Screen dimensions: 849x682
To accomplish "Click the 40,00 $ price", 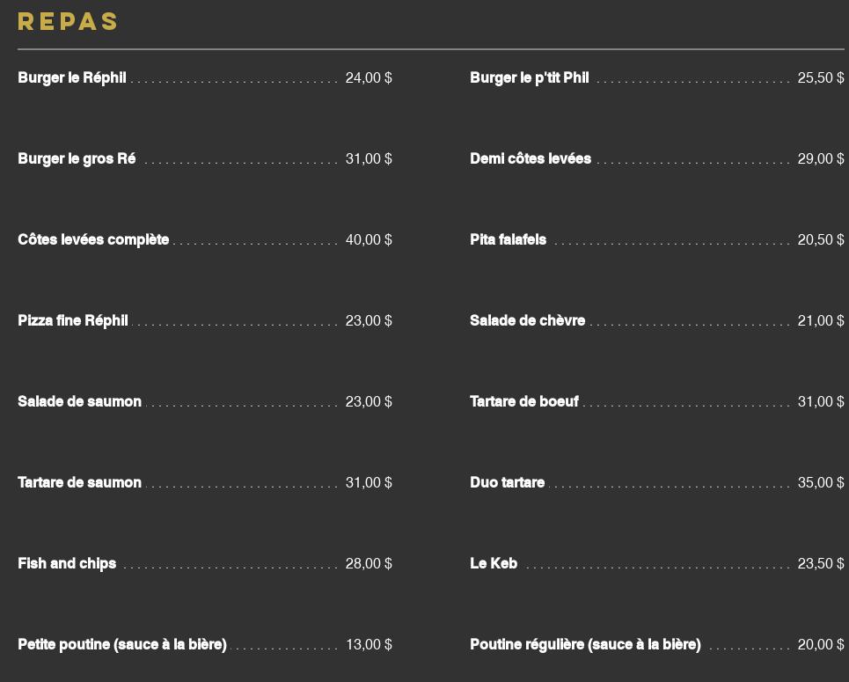I will click(369, 239).
